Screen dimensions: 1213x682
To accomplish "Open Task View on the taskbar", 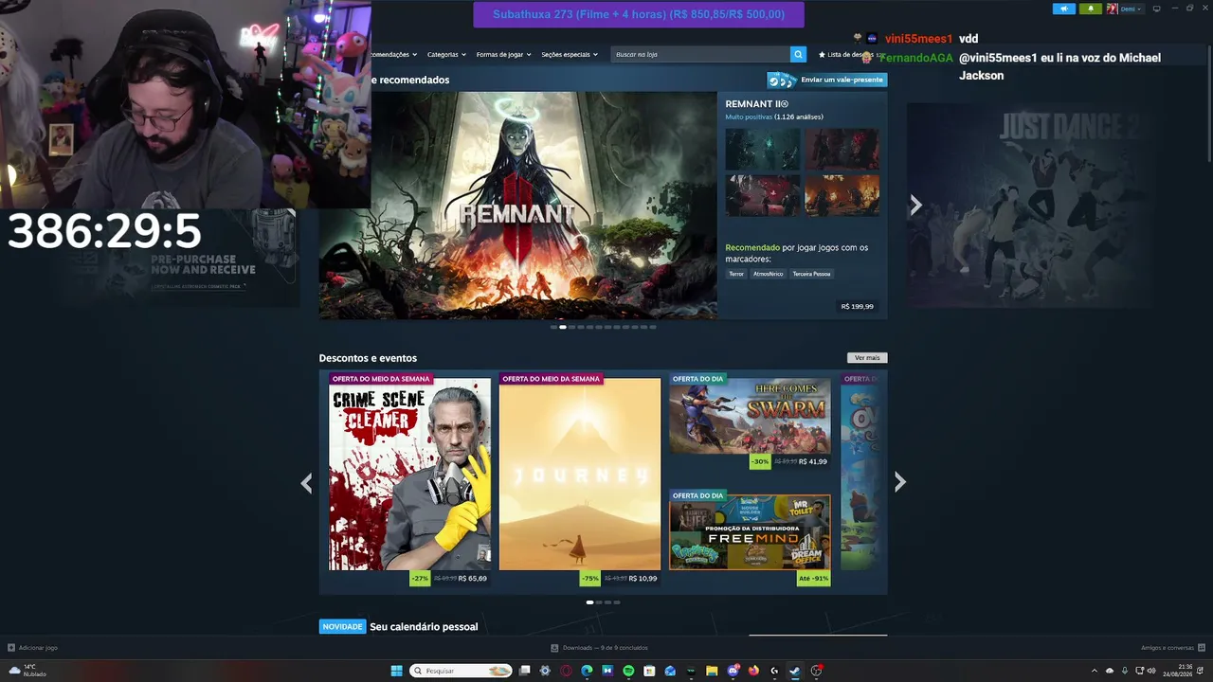I will click(x=524, y=671).
